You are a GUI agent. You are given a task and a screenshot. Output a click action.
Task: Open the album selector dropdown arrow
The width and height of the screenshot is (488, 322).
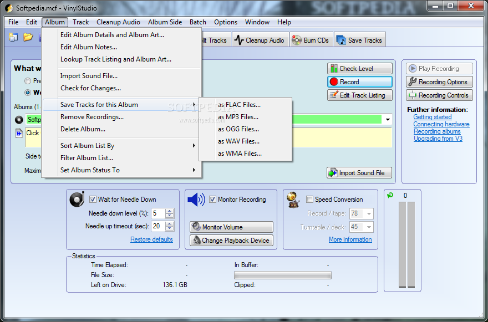point(388,120)
